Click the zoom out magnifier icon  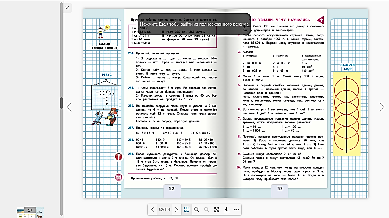click(x=206, y=210)
